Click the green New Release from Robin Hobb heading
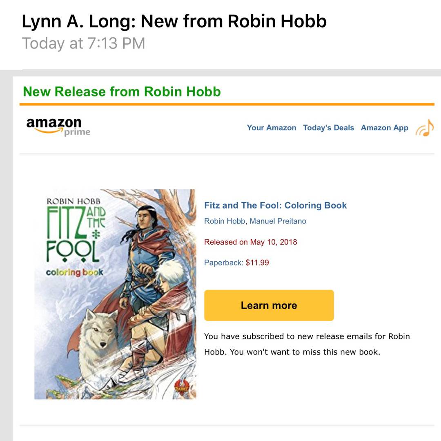Viewport: 441px width, 441px height. pos(122,91)
